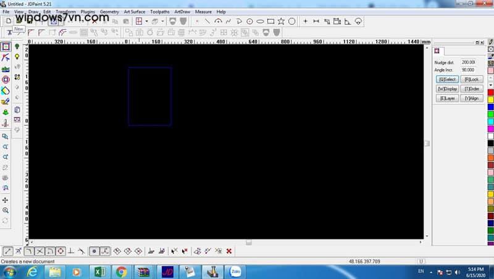Click the green light bulb icon
This screenshot has height=279, width=494.
click(17, 47)
